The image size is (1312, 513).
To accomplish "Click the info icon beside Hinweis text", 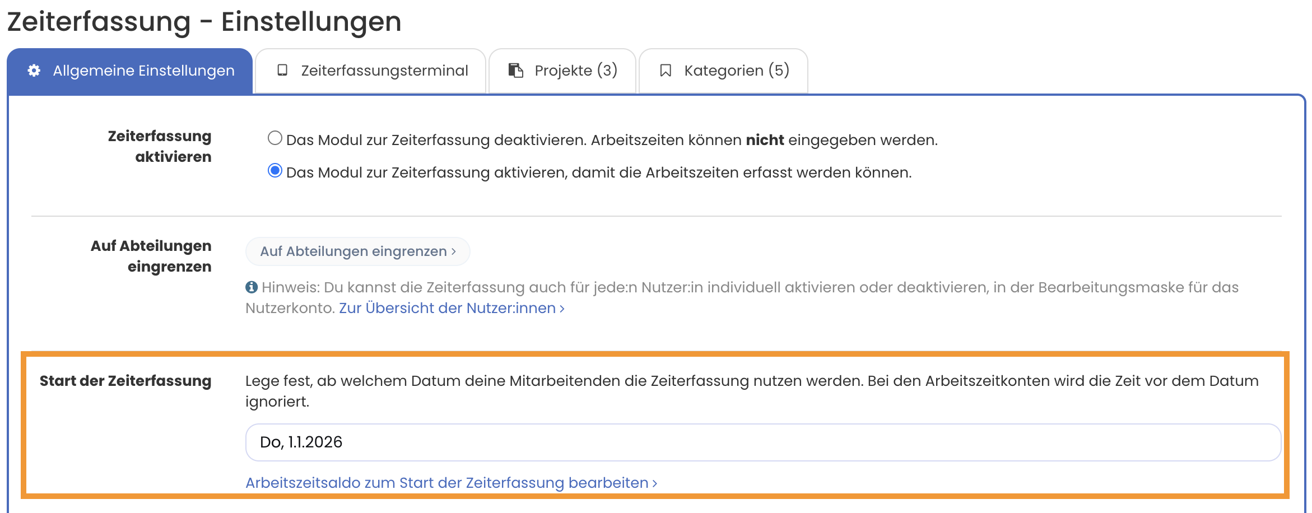I will click(x=252, y=287).
